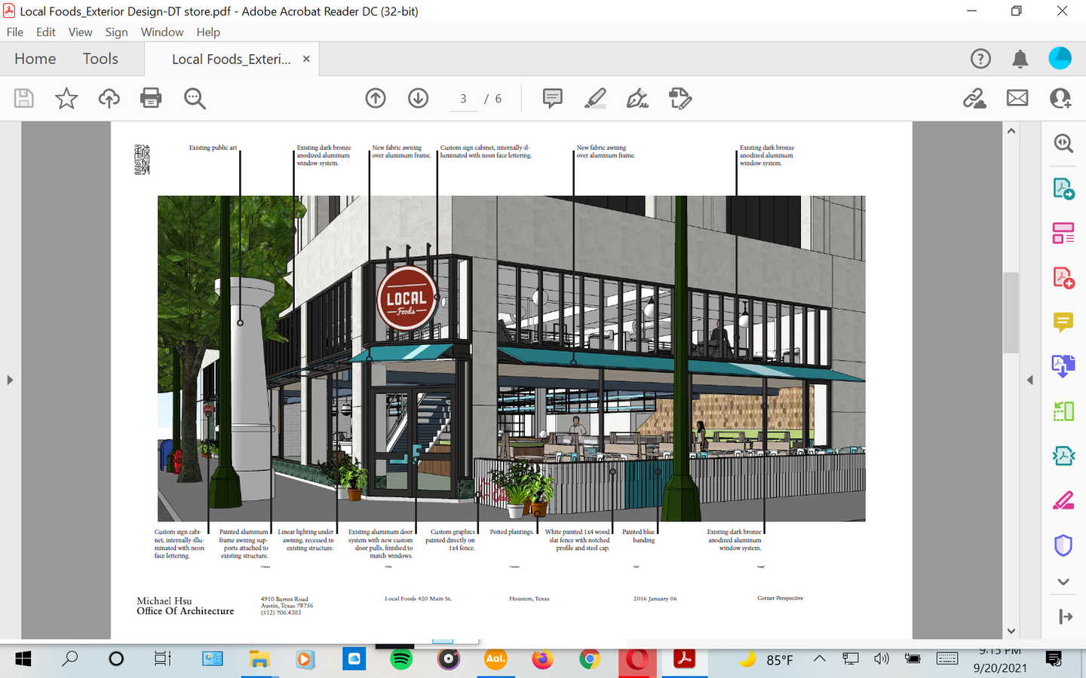Go to next page arrow

point(419,98)
